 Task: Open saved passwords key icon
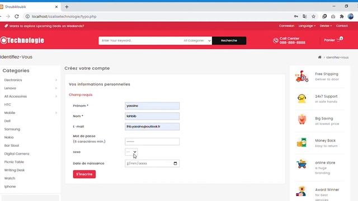coord(296,16)
